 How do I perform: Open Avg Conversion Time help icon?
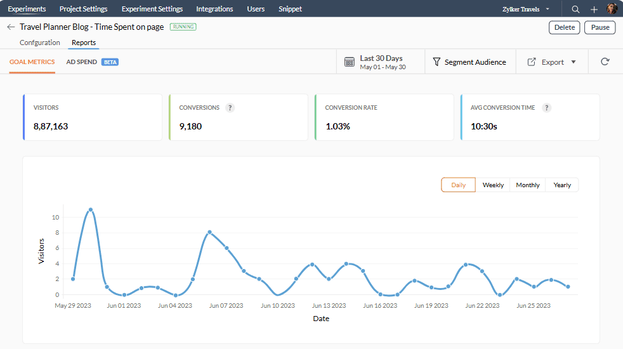coord(547,108)
